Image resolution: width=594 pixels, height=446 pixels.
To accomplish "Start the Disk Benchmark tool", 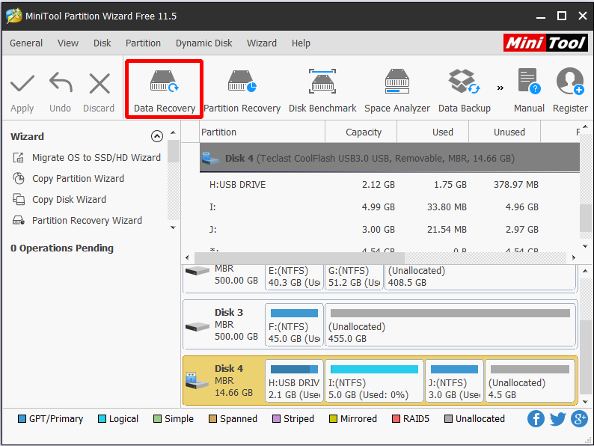I will (322, 91).
